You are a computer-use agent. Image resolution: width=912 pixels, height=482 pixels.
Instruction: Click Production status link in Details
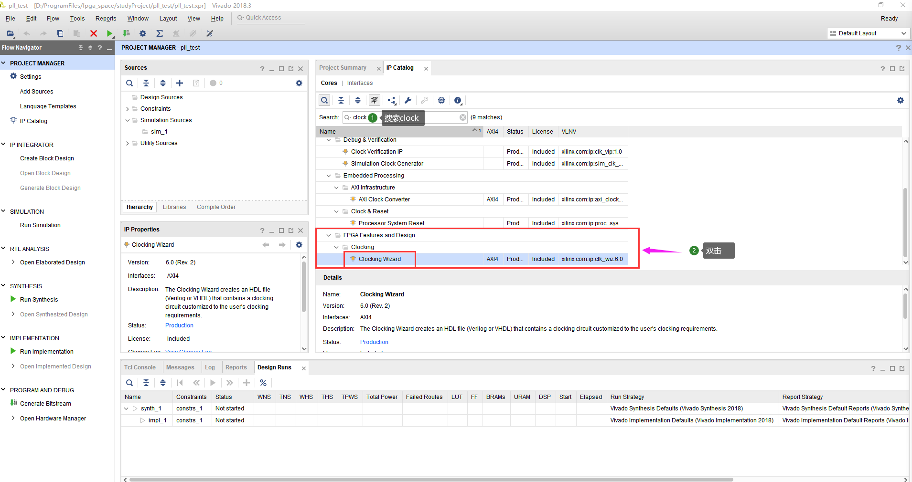point(374,342)
